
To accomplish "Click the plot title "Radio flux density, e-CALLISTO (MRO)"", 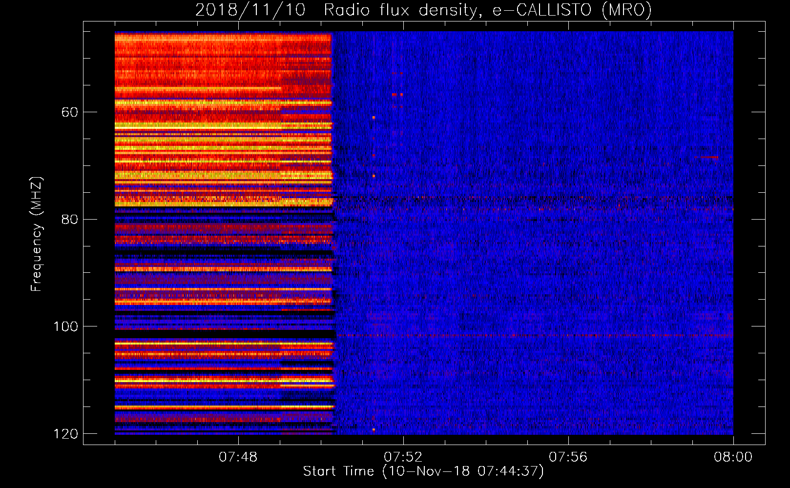I will [487, 10].
